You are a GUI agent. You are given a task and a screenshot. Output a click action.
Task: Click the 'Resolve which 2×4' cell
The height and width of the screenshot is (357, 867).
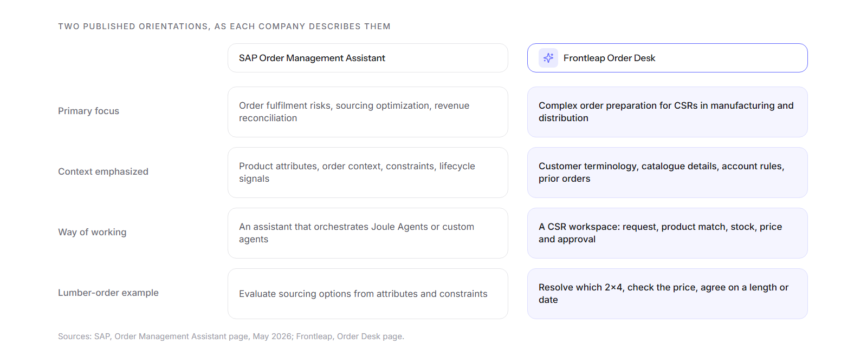click(668, 294)
